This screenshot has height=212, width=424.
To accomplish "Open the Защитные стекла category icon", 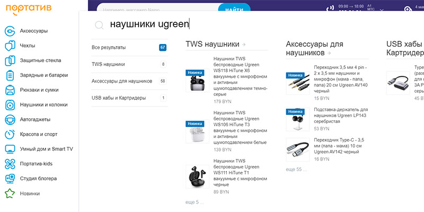I will (x=10, y=60).
